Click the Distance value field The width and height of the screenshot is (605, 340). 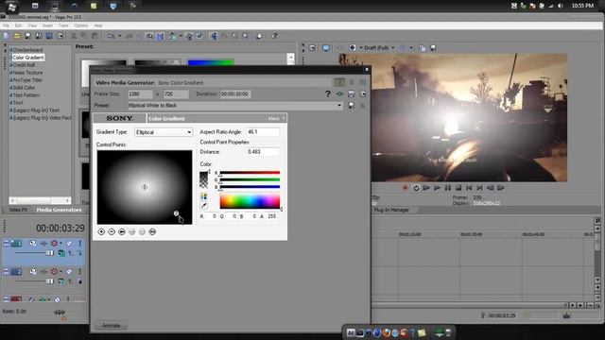coord(263,152)
